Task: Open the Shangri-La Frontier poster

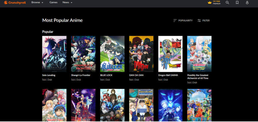Action: (x=83, y=54)
